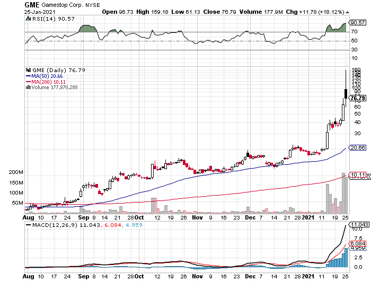Click Dec on the price chart date axis

pyautogui.click(x=250, y=217)
